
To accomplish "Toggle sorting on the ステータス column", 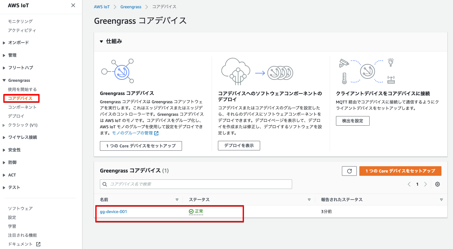I will 309,200.
